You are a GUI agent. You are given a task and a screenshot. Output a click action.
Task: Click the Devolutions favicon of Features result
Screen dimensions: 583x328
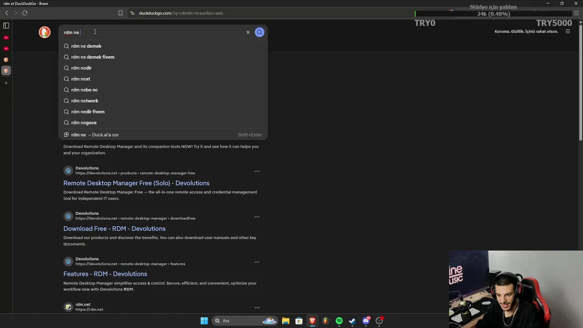[x=68, y=261]
